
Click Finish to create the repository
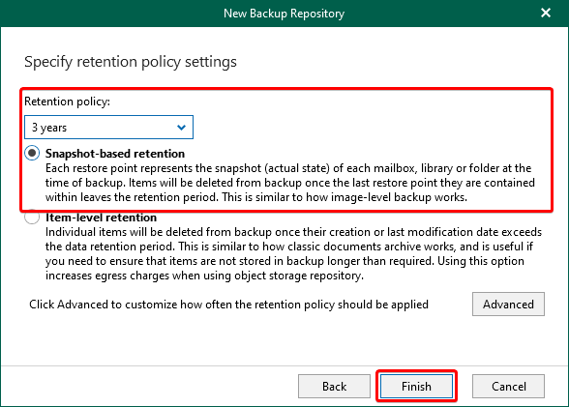point(416,387)
